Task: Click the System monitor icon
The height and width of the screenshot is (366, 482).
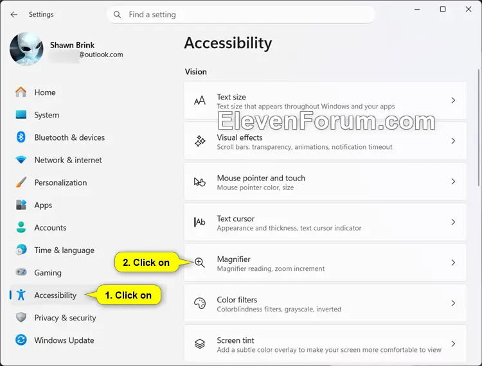Action: [x=21, y=114]
